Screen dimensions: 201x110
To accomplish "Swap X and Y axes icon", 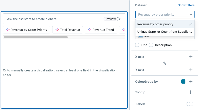I will (x=165, y=63).
